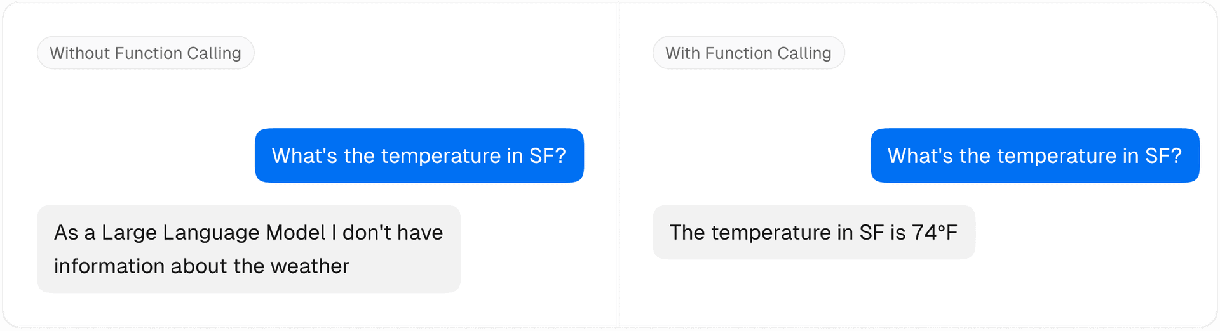Click "SF?" in the right blue bubble
This screenshot has width=1220, height=331.
[1163, 156]
